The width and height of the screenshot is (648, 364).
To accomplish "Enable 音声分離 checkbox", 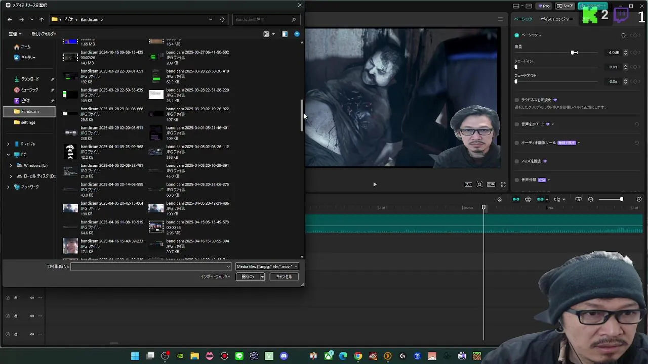I will pos(516,180).
